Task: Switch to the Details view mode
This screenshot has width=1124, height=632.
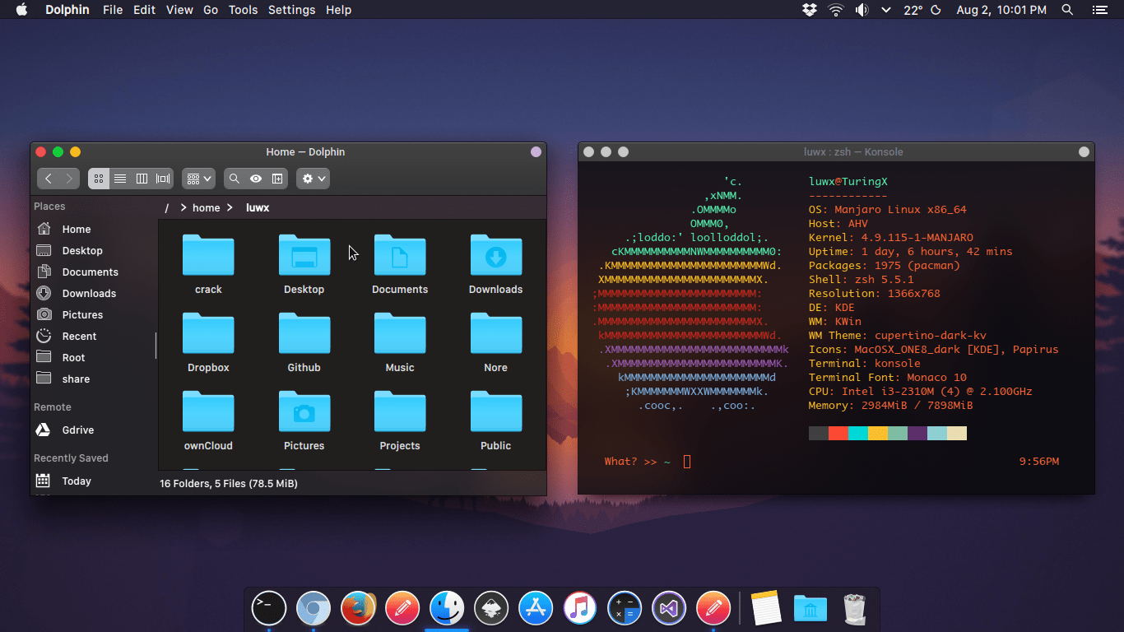Action: (120, 179)
